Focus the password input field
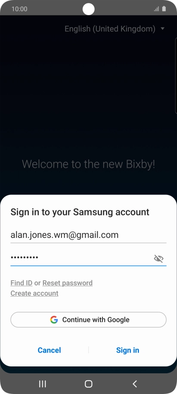177x394 pixels. tap(81, 258)
